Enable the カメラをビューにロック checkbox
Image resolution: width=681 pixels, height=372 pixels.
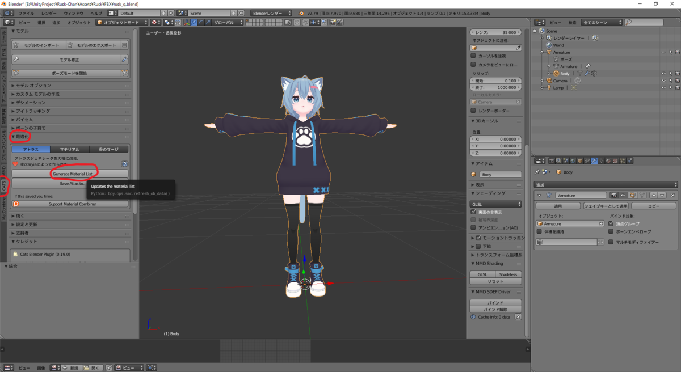473,65
